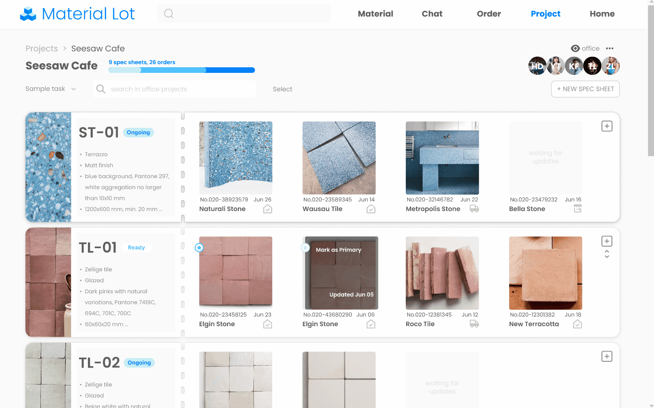Click the TL team member avatar
The image size is (654, 408).
(592, 66)
